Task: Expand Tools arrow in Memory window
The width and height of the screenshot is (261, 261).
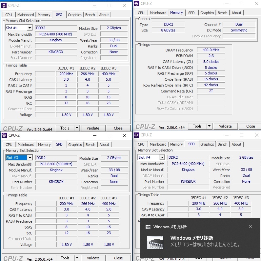Action: [x=209, y=126]
